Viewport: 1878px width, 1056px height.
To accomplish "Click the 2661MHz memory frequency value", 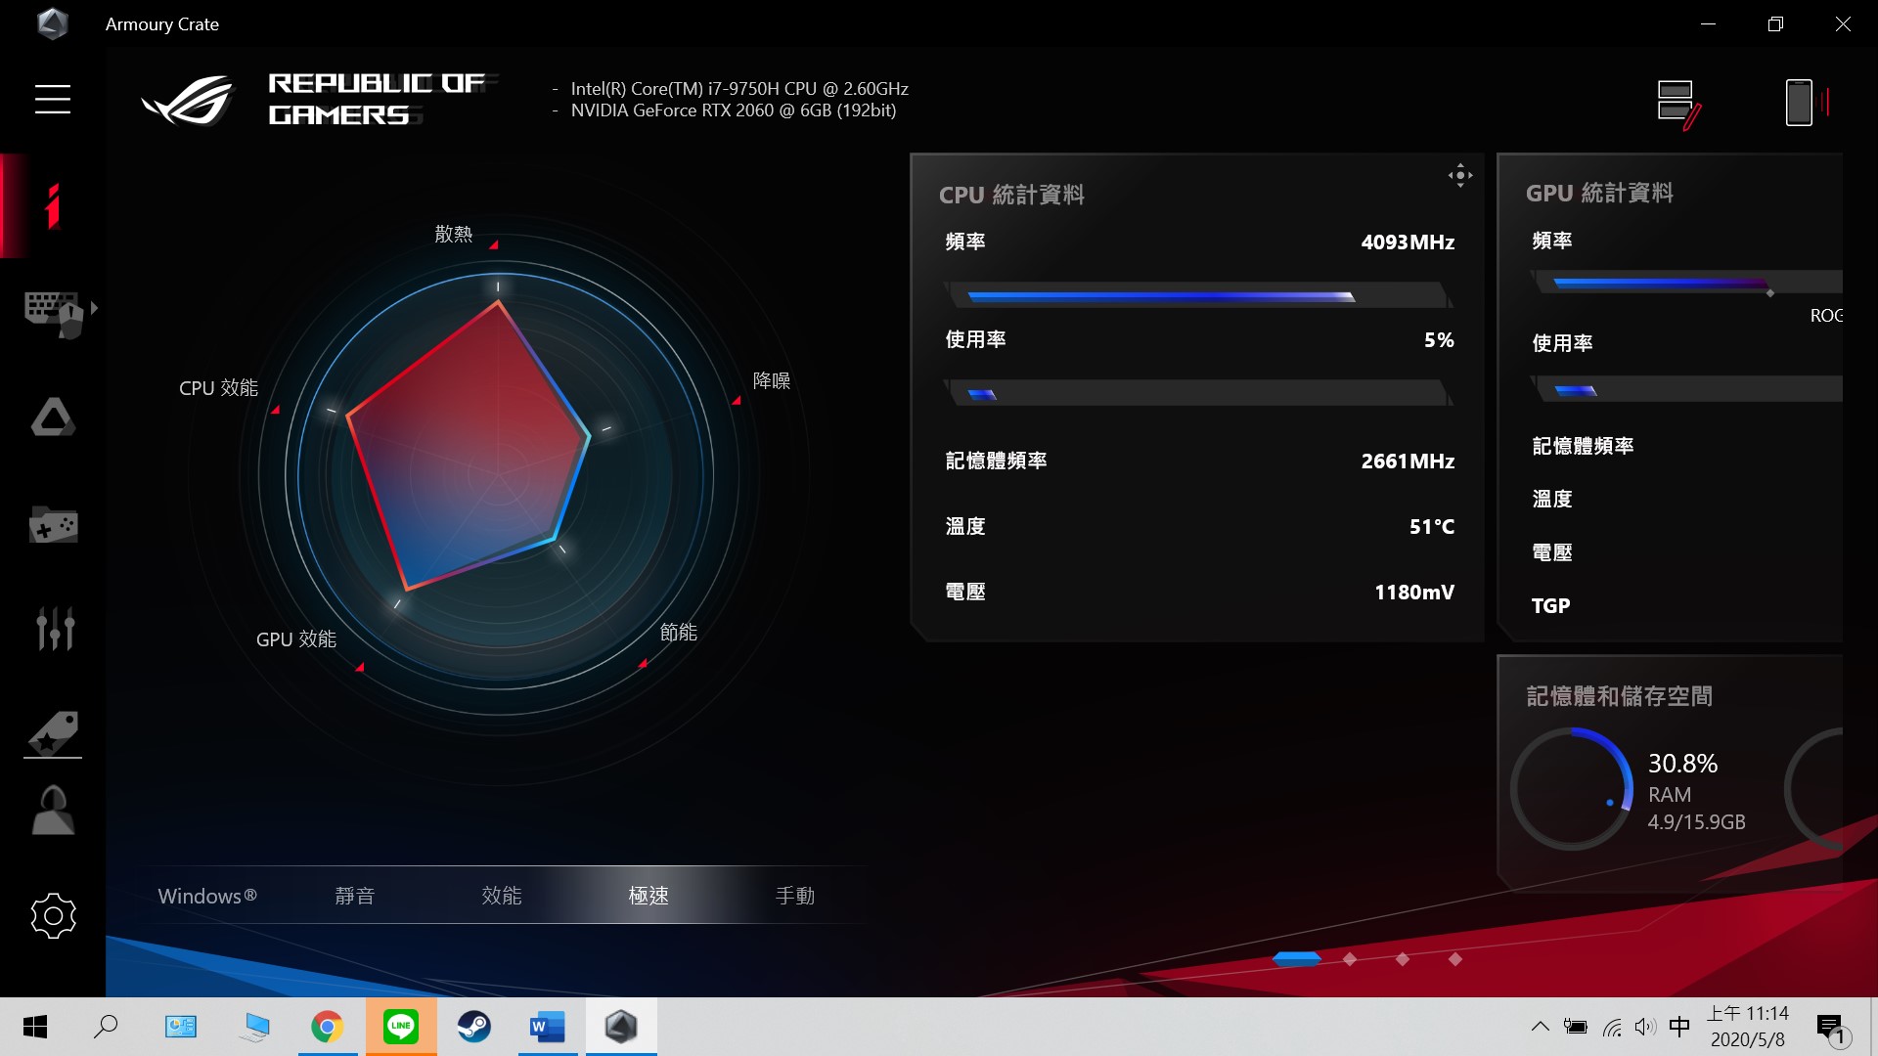I will [1408, 462].
